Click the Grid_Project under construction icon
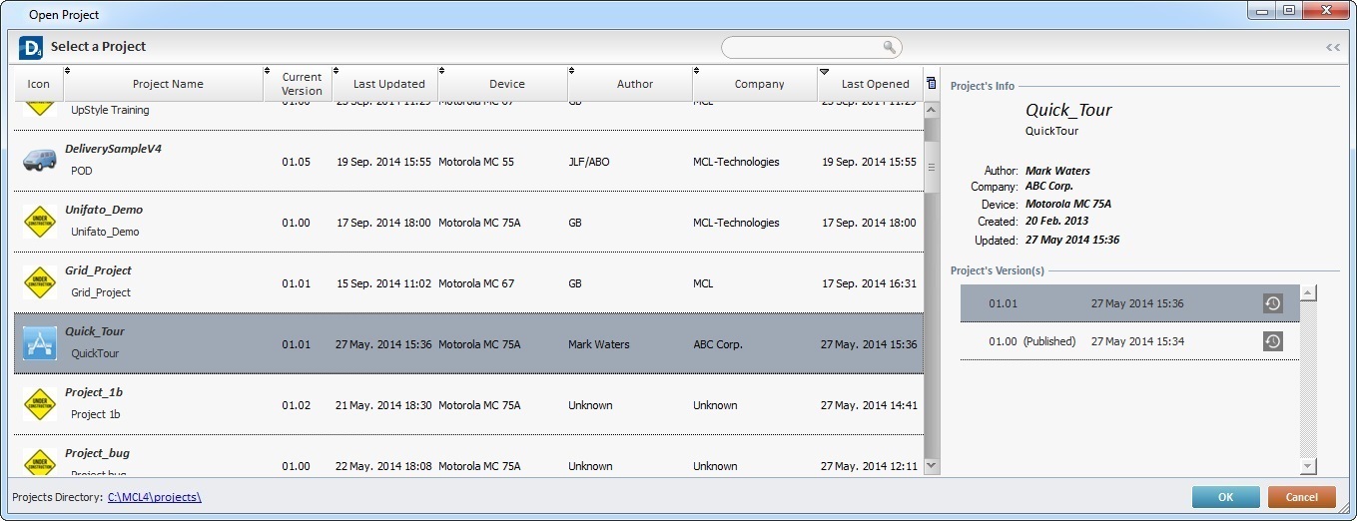 [39, 282]
